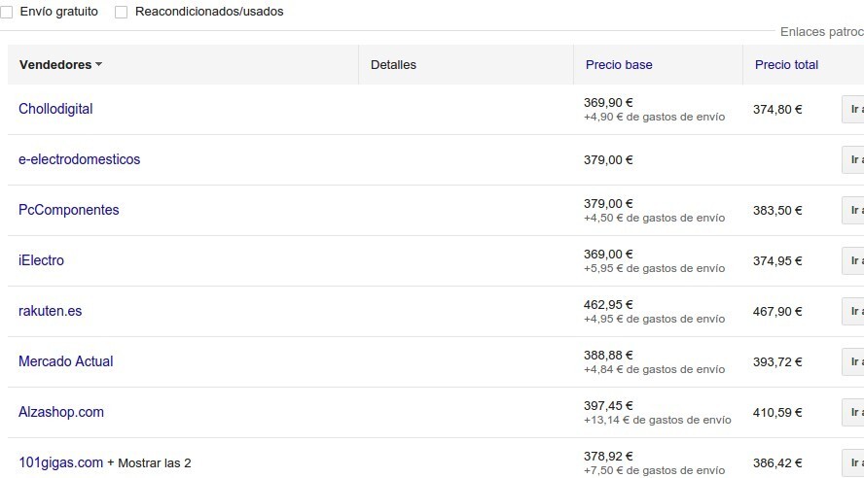Click the visit-shop button in the 101gigas.com row
This screenshot has width=864, height=478.
[x=853, y=463]
